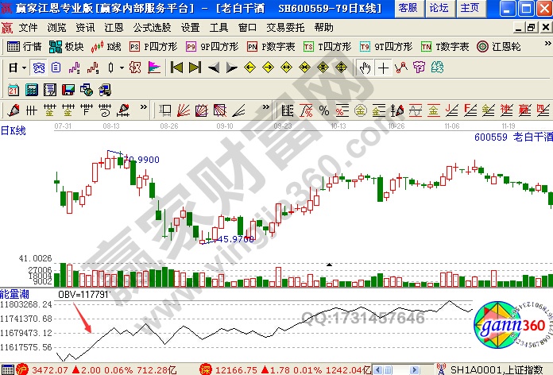This screenshot has height=375, width=553.
Task: Open the 江恩 menu
Action: [x=114, y=27]
